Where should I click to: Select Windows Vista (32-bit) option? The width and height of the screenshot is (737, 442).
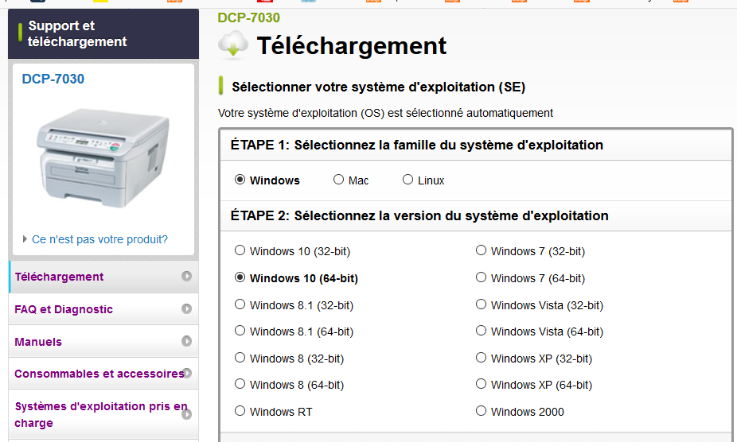482,304
